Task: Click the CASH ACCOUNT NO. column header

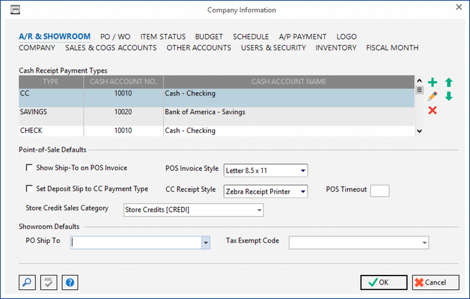Action: 123,82
